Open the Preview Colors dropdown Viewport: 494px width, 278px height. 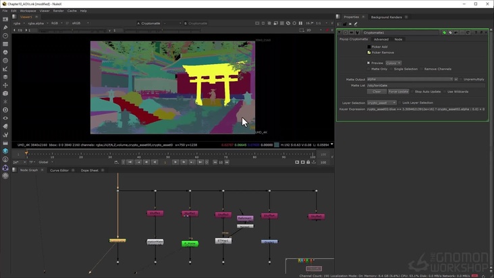point(393,63)
